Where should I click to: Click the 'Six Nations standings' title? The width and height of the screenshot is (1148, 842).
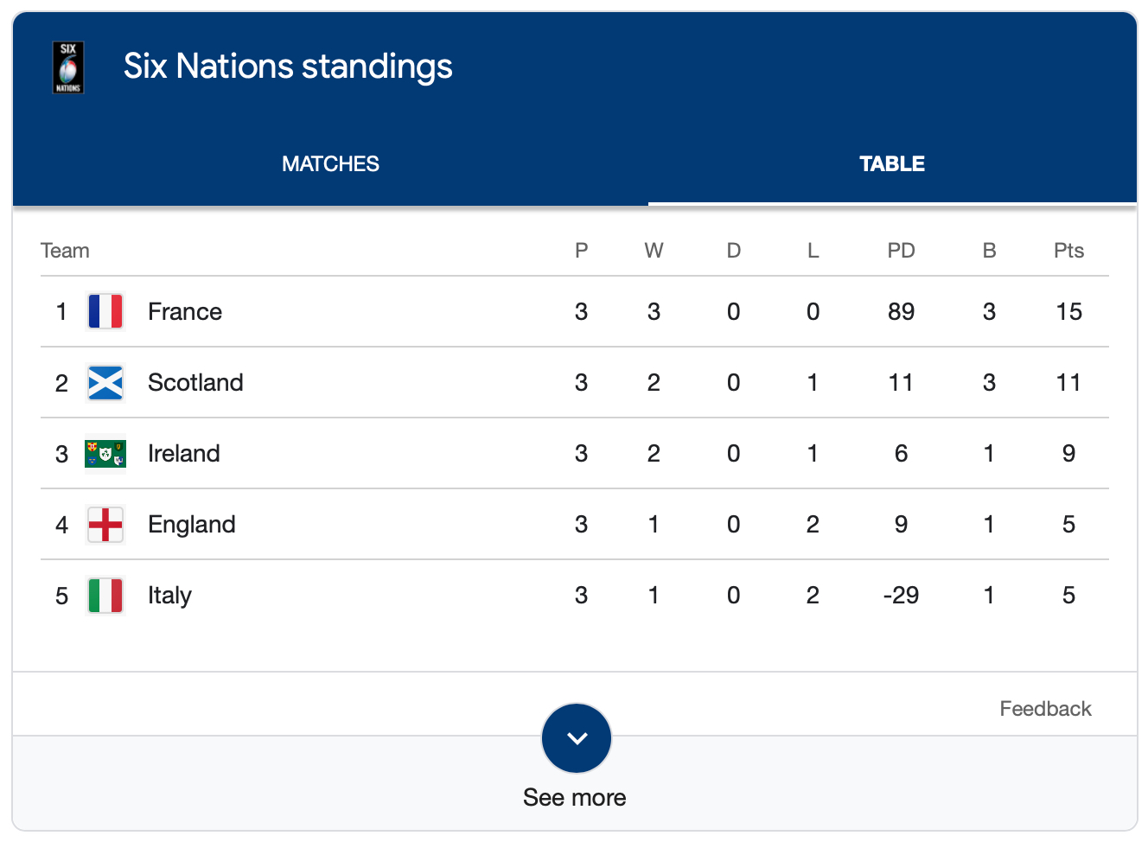coord(288,67)
